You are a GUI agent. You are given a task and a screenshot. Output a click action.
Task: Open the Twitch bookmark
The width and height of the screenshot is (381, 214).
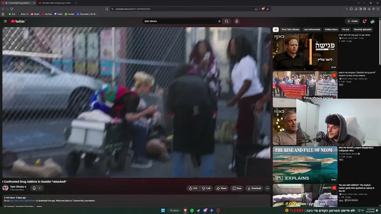(x=58, y=14)
